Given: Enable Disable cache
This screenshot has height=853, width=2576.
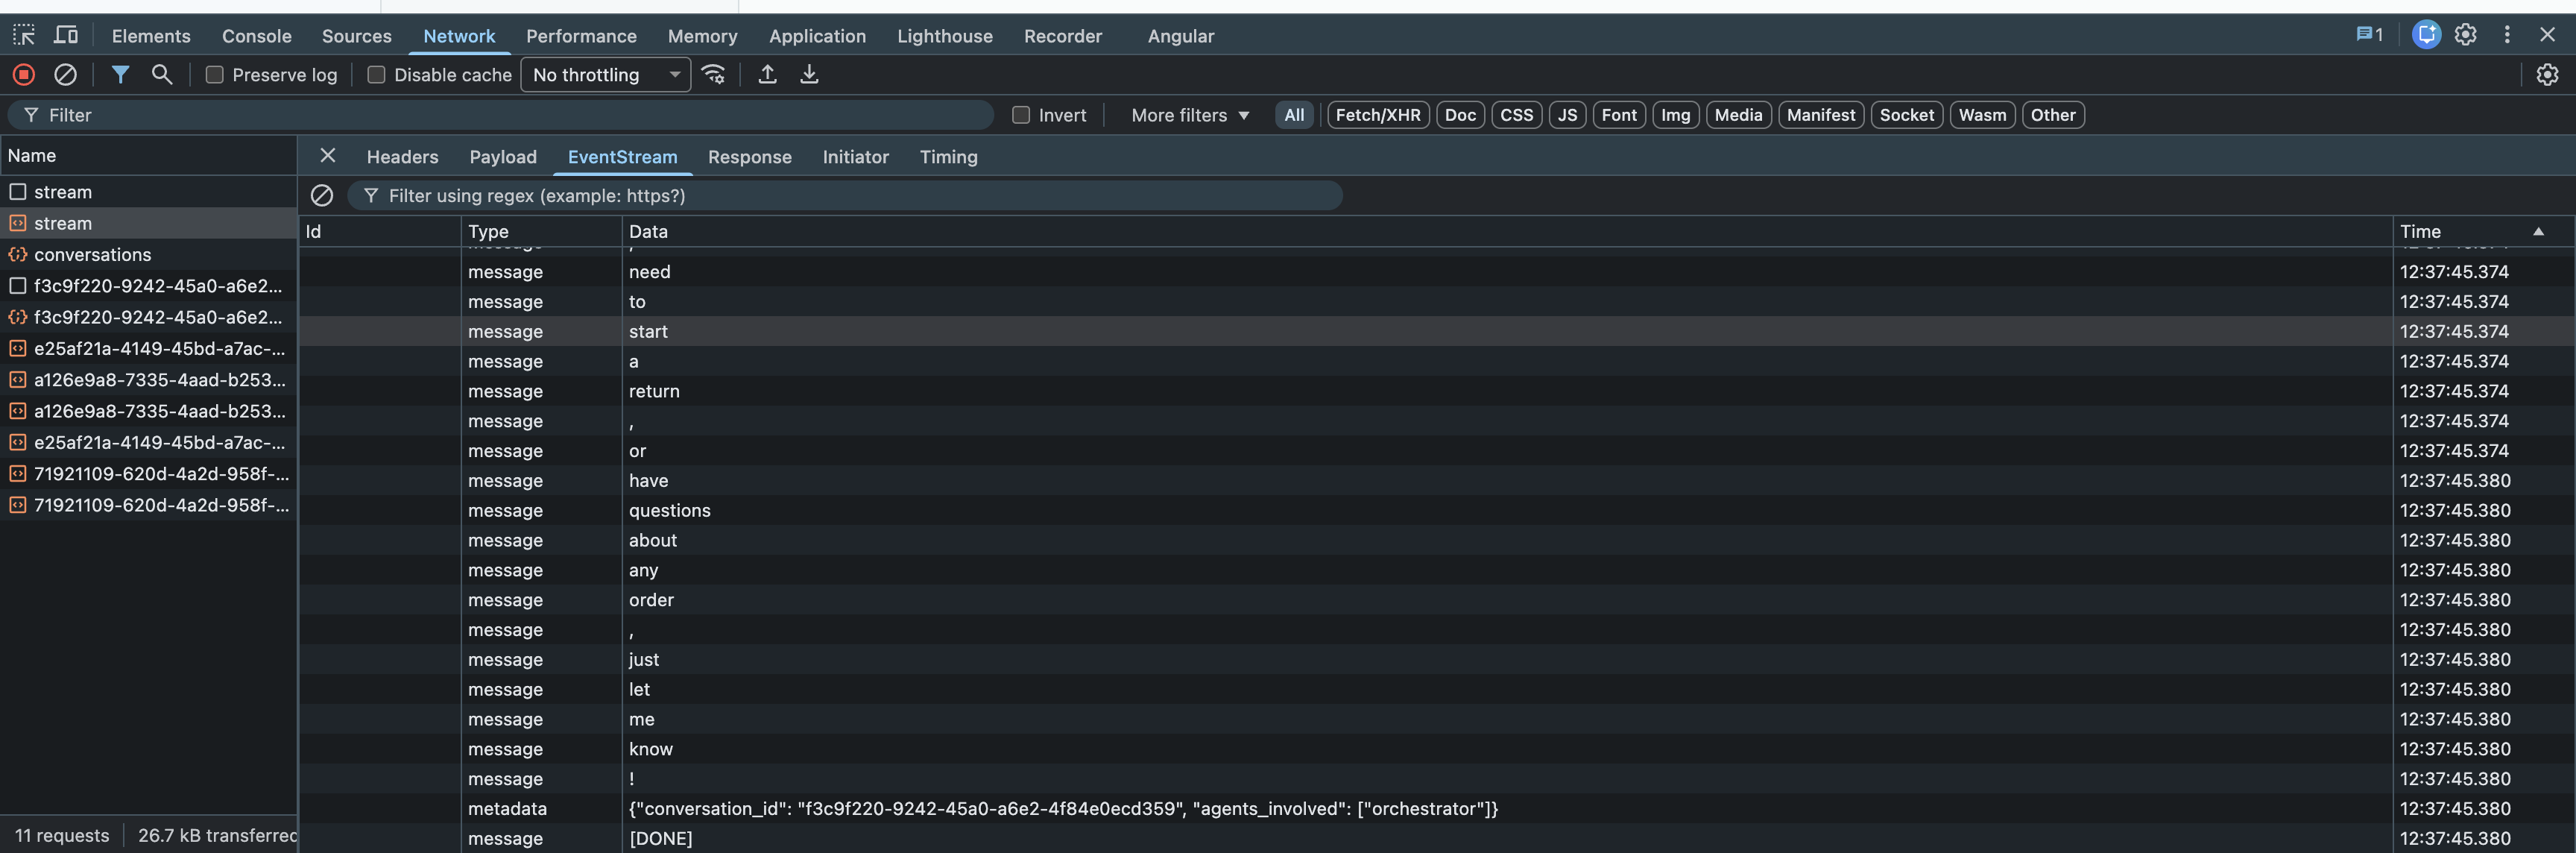Looking at the screenshot, I should [x=377, y=74].
